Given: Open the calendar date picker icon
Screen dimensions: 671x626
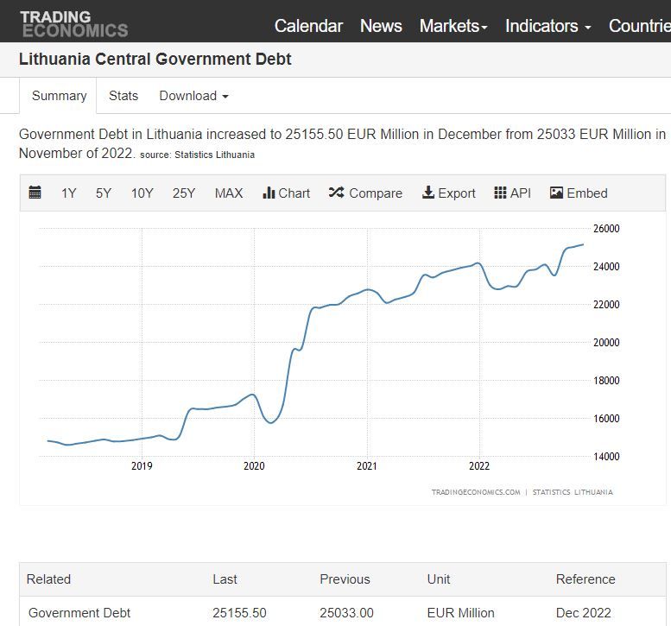Looking at the screenshot, I should pyautogui.click(x=35, y=193).
